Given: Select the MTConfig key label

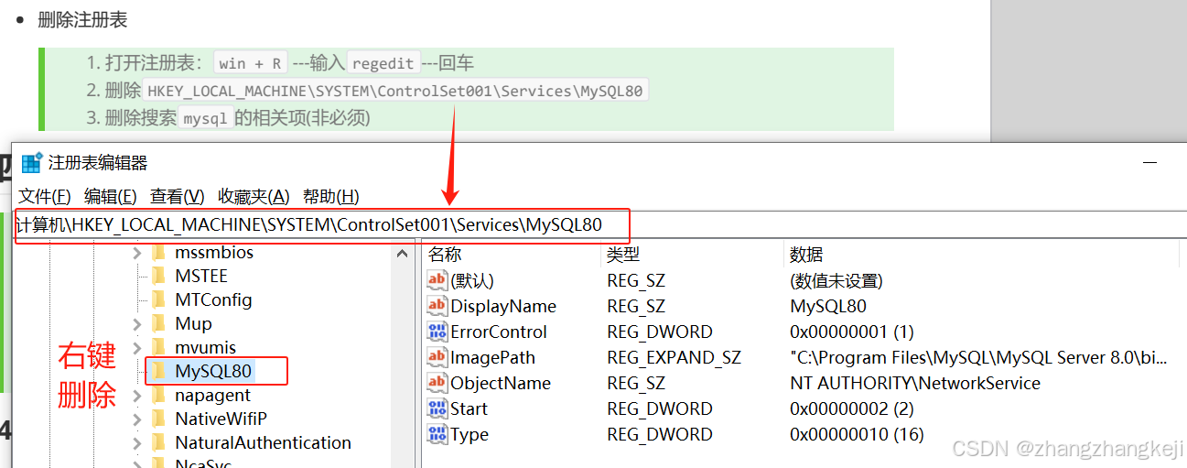Looking at the screenshot, I should (213, 299).
